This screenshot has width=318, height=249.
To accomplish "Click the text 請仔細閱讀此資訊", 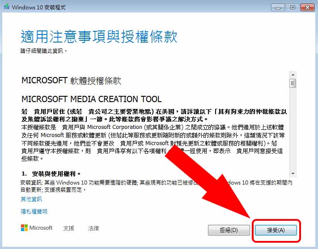I will coord(43,51).
